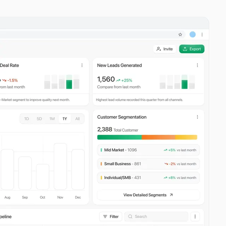The width and height of the screenshot is (226, 226).
Task: Select the 1Y time range tab
Action: (x=65, y=119)
